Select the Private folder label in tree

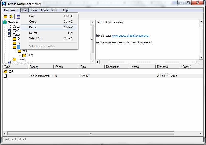point(22,59)
